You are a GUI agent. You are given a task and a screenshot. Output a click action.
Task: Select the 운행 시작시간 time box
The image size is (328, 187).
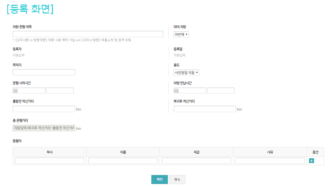tap(60, 91)
